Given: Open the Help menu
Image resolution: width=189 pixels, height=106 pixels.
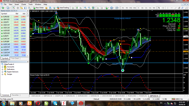Looking at the screenshot, I should 45,4.
